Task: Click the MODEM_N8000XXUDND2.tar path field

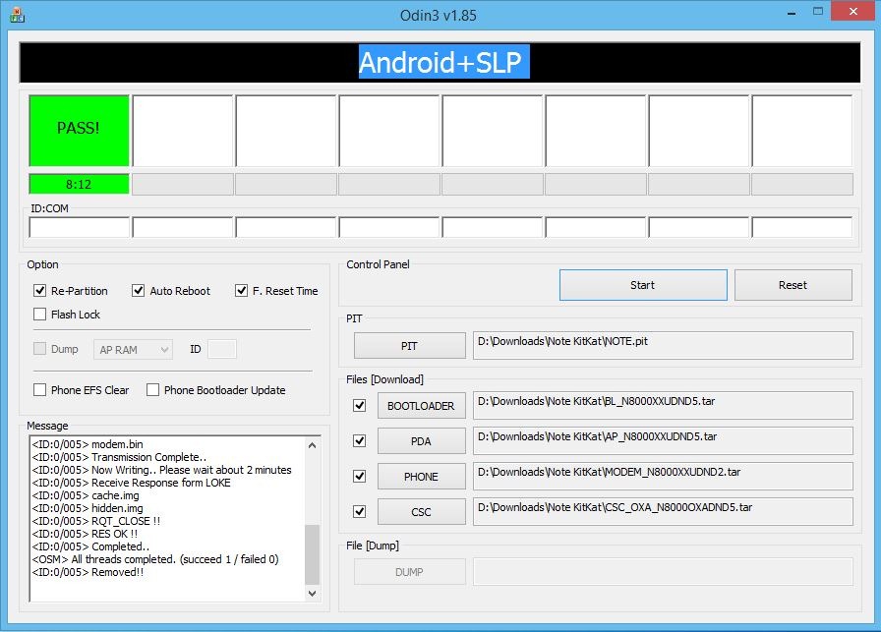Action: click(x=663, y=476)
